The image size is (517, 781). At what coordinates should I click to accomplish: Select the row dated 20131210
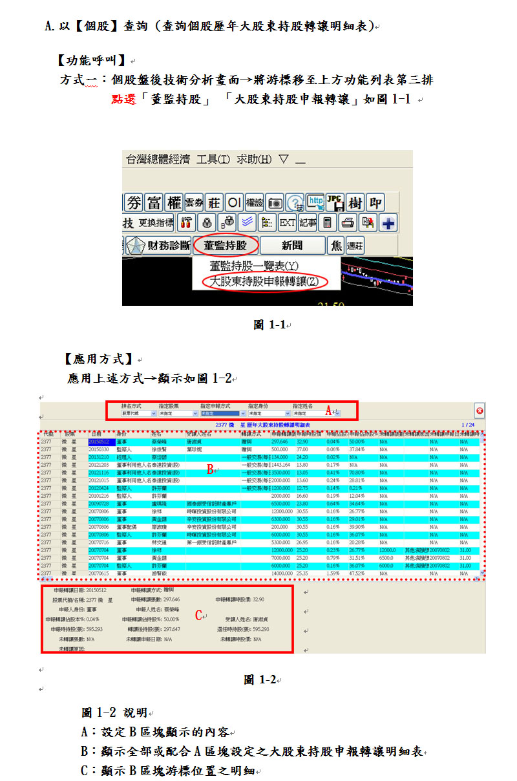[x=260, y=456]
